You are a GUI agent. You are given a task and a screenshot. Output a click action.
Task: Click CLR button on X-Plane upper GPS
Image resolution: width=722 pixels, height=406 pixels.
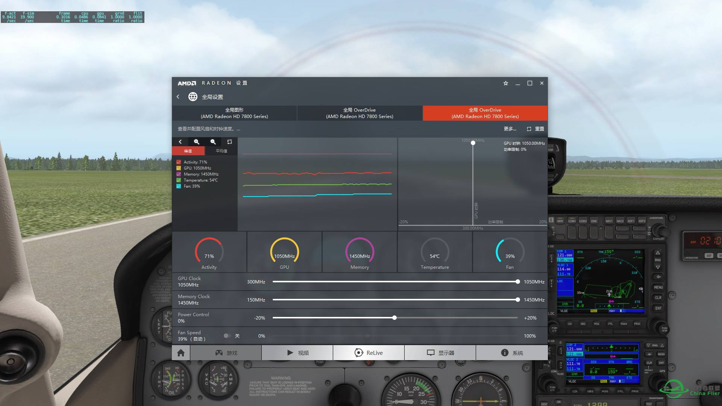click(x=658, y=298)
